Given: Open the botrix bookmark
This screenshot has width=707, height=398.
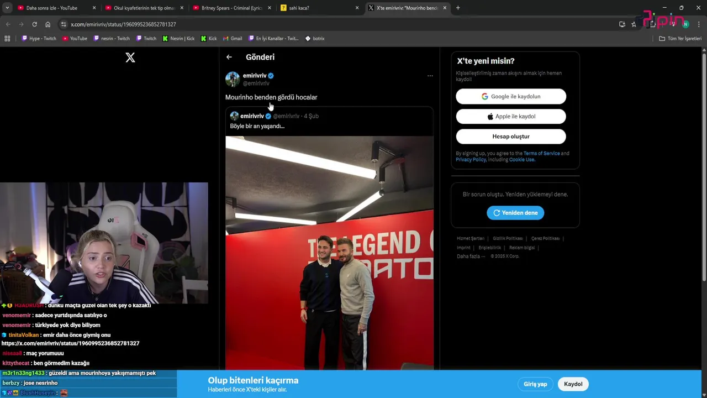Looking at the screenshot, I should pyautogui.click(x=315, y=39).
